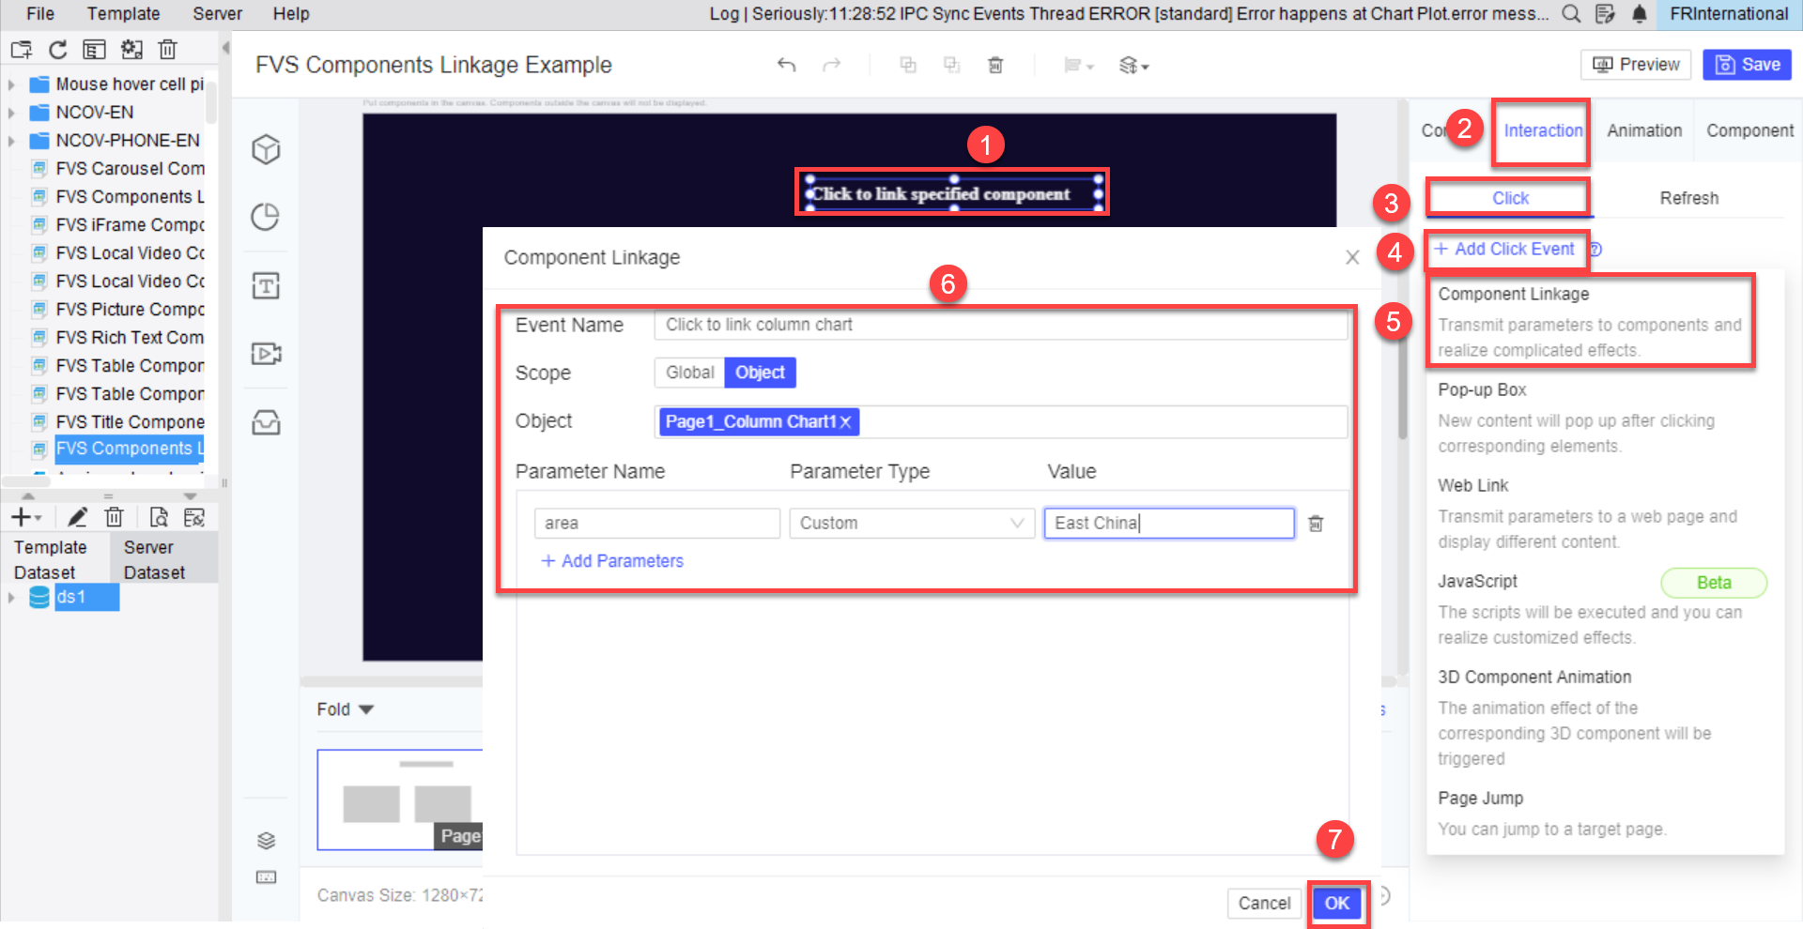Expand the ds1 dataset node
Image resolution: width=1803 pixels, height=929 pixels.
click(x=11, y=597)
